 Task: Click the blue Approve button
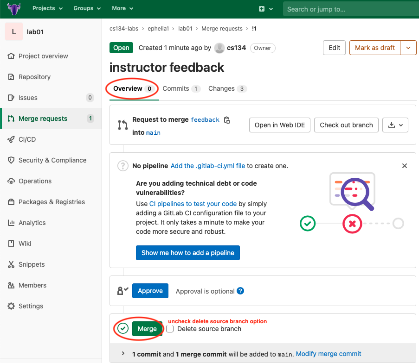click(x=150, y=291)
